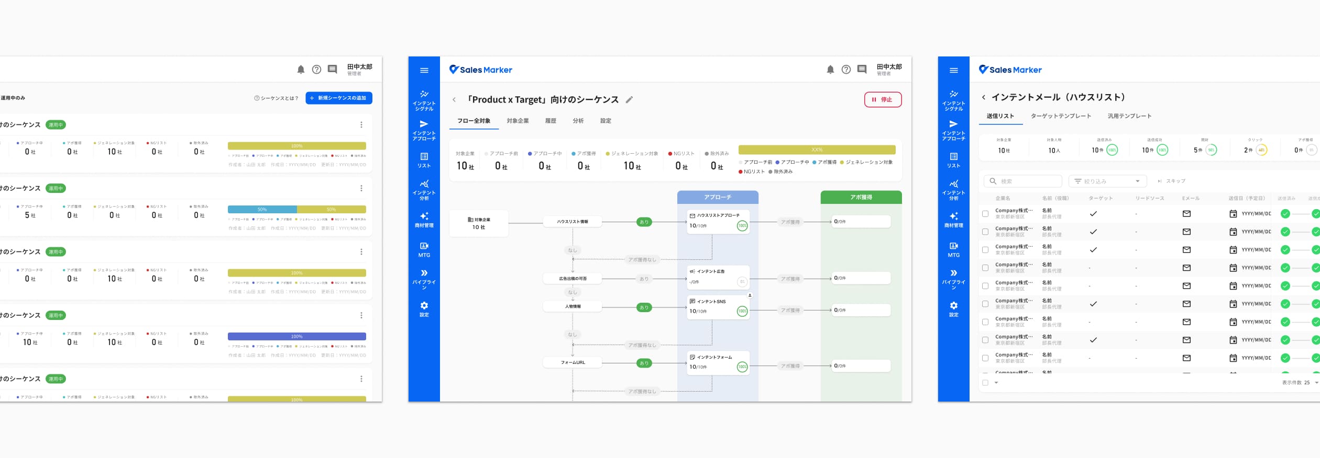Switch to ターゲットテンプレート tab

point(1061,116)
